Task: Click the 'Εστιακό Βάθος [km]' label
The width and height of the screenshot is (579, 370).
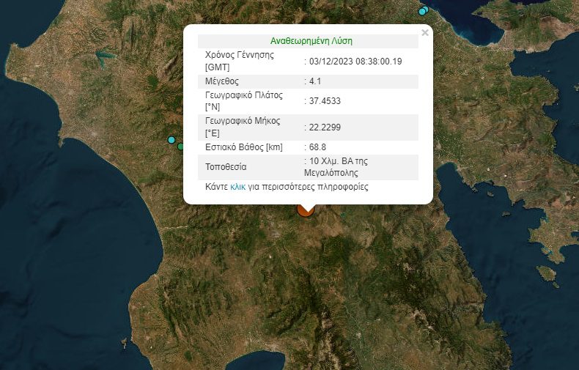Action: coord(244,147)
